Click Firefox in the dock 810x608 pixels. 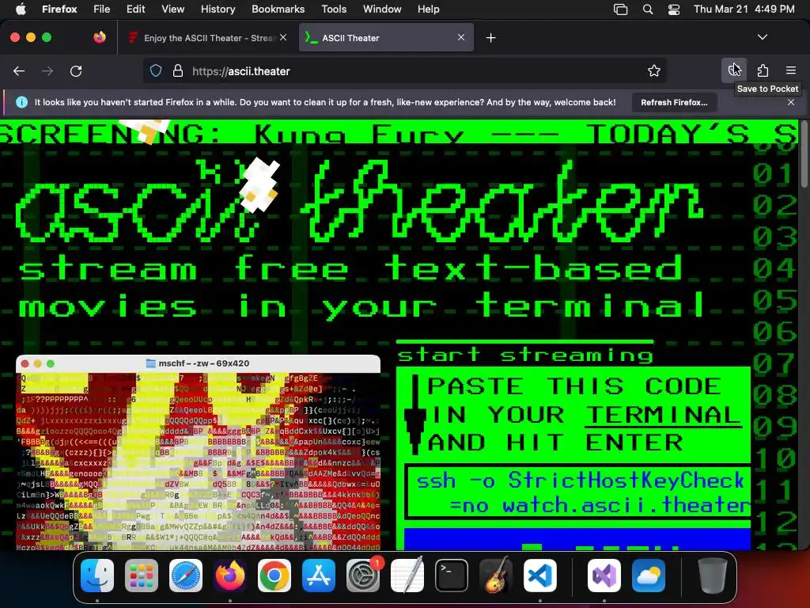pyautogui.click(x=230, y=576)
